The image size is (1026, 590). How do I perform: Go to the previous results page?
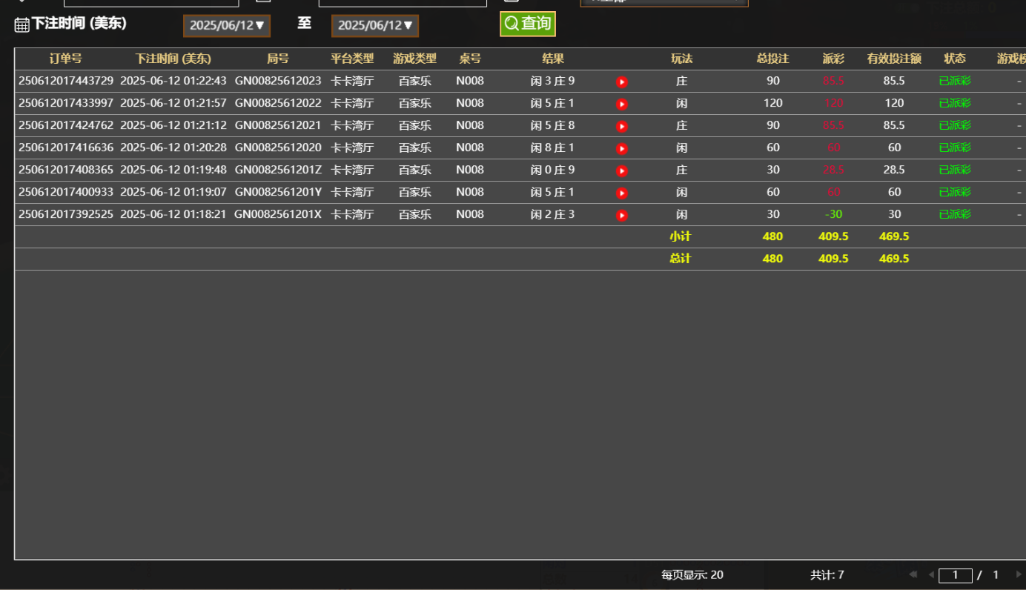coord(931,574)
